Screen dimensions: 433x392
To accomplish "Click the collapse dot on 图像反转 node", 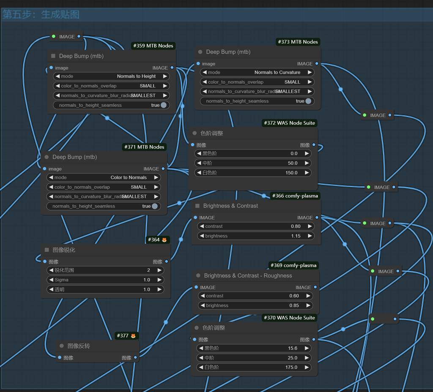I will pos(62,346).
